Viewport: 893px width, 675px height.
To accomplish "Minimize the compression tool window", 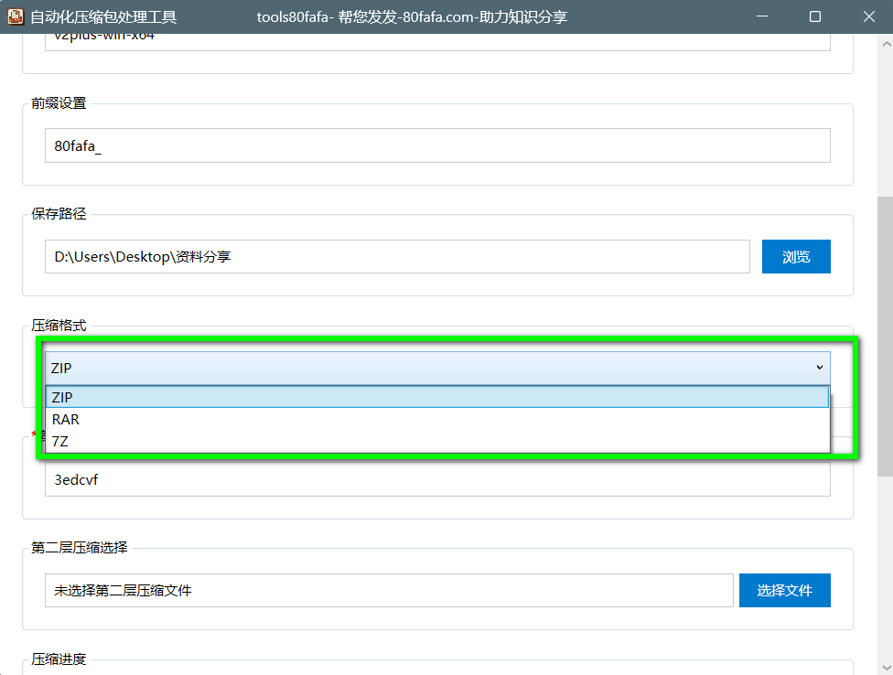I will click(764, 16).
